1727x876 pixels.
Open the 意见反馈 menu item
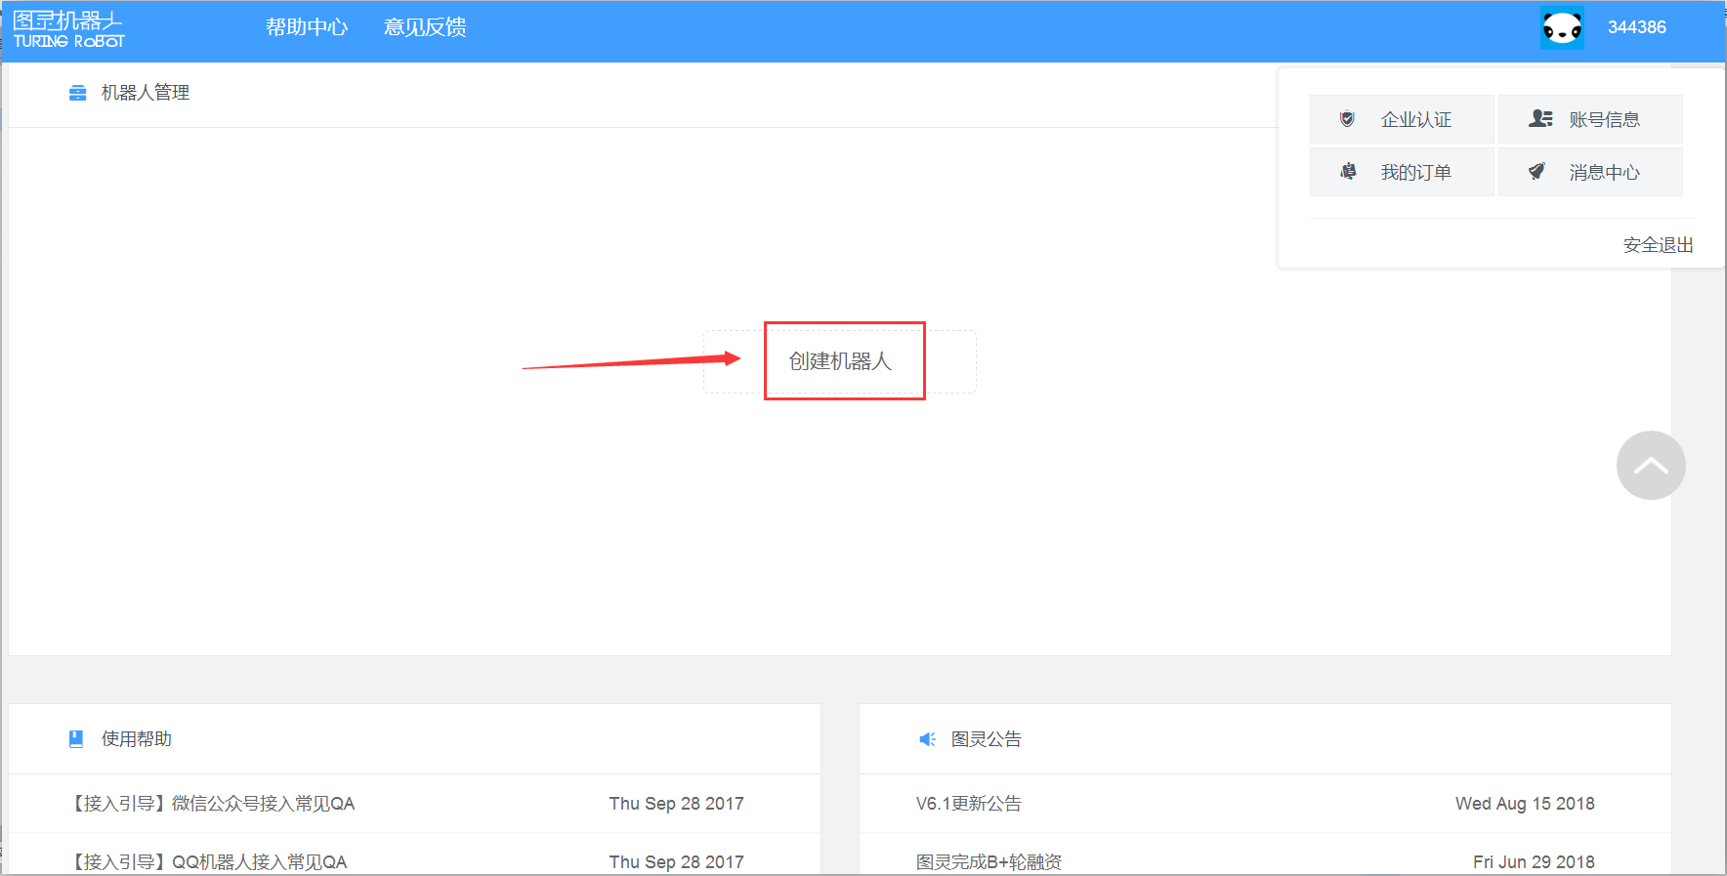[x=425, y=27]
